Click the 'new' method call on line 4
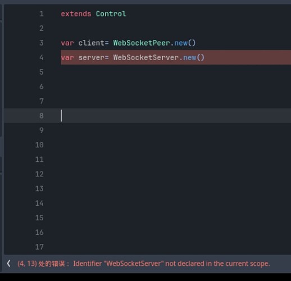Screen dimensions: 291x281 [x=190, y=57]
